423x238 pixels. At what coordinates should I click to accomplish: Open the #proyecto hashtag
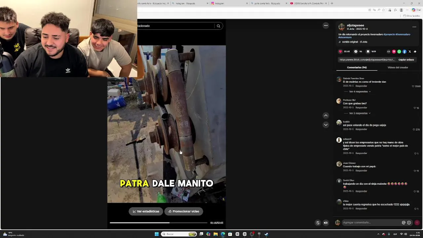[x=389, y=34]
